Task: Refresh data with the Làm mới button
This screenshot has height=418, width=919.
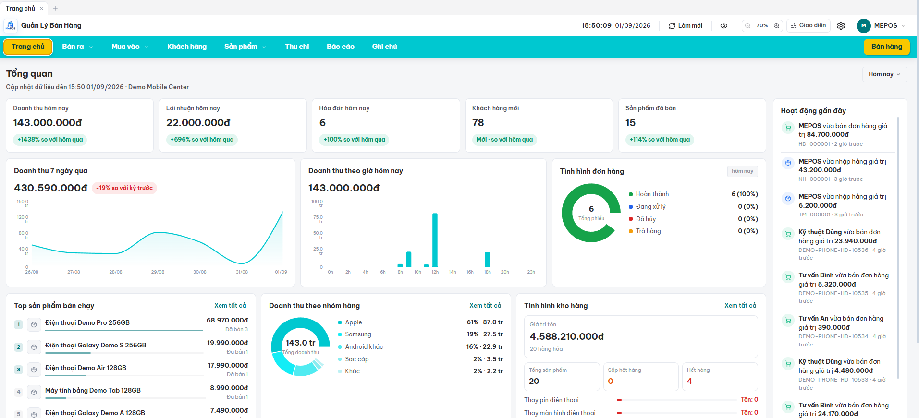Action: coord(686,26)
